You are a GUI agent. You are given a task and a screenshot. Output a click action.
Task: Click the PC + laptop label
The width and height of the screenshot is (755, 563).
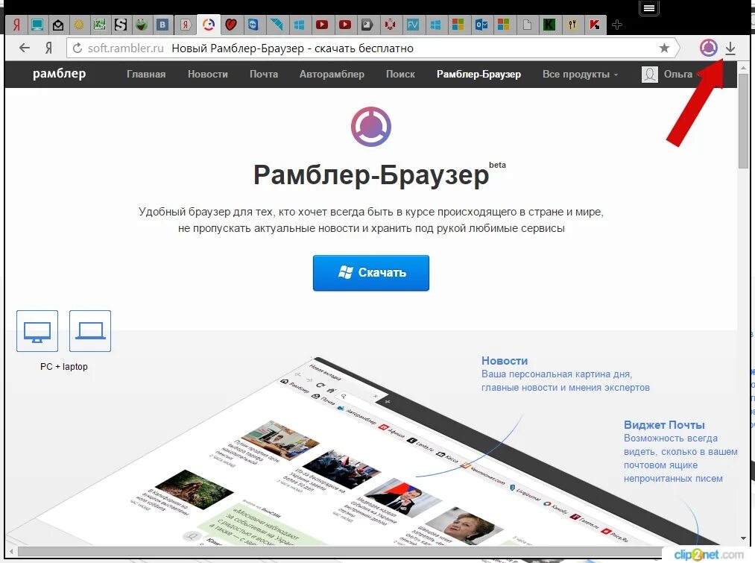pos(64,366)
